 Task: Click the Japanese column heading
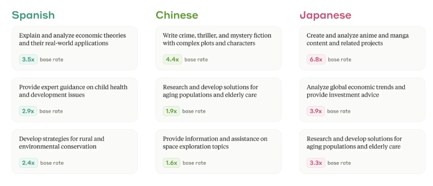pos(325,15)
